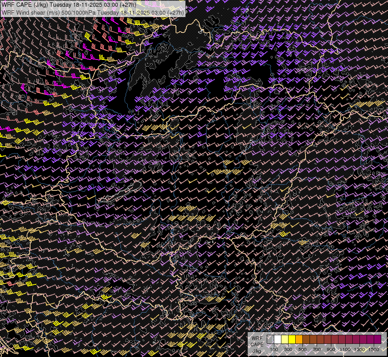This screenshot has width=388, height=357.
Task: Click the legend word "CAPE"
Action: (x=257, y=345)
